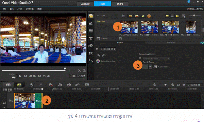Switch to the Capture step tab
Viewport: 204px width, 122px height.
(x=85, y=4)
